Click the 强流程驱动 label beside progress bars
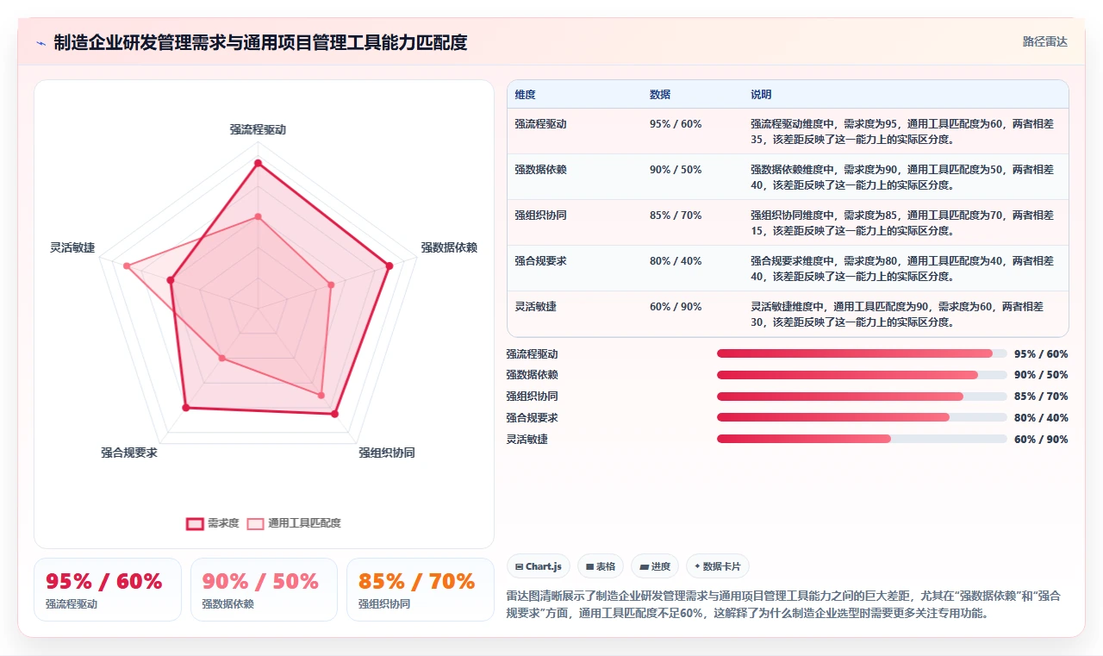Screen dimensions: 1103x656 [x=532, y=353]
